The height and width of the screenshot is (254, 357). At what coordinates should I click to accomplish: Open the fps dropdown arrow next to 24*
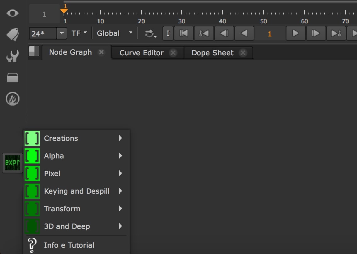tap(62, 33)
